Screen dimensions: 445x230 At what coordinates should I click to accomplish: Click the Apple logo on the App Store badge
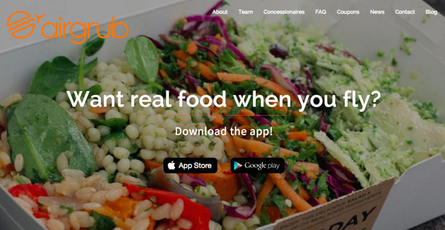tap(171, 166)
